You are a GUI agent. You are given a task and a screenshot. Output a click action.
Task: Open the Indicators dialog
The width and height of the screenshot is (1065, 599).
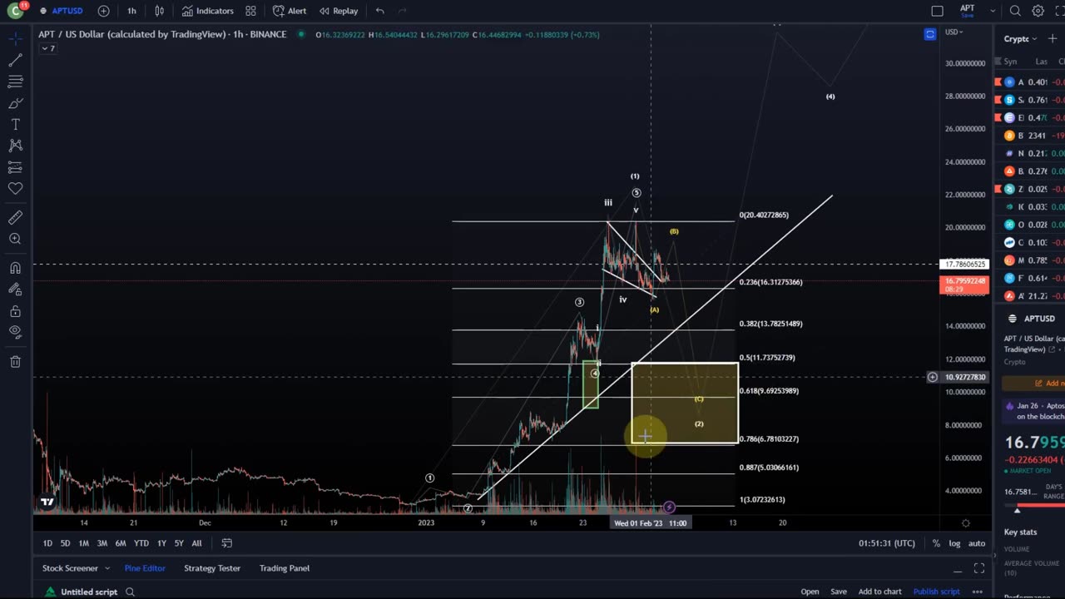click(207, 11)
